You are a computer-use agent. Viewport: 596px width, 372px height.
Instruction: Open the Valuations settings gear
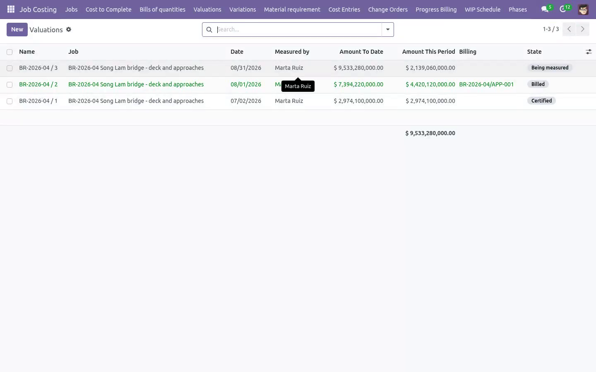(x=69, y=29)
